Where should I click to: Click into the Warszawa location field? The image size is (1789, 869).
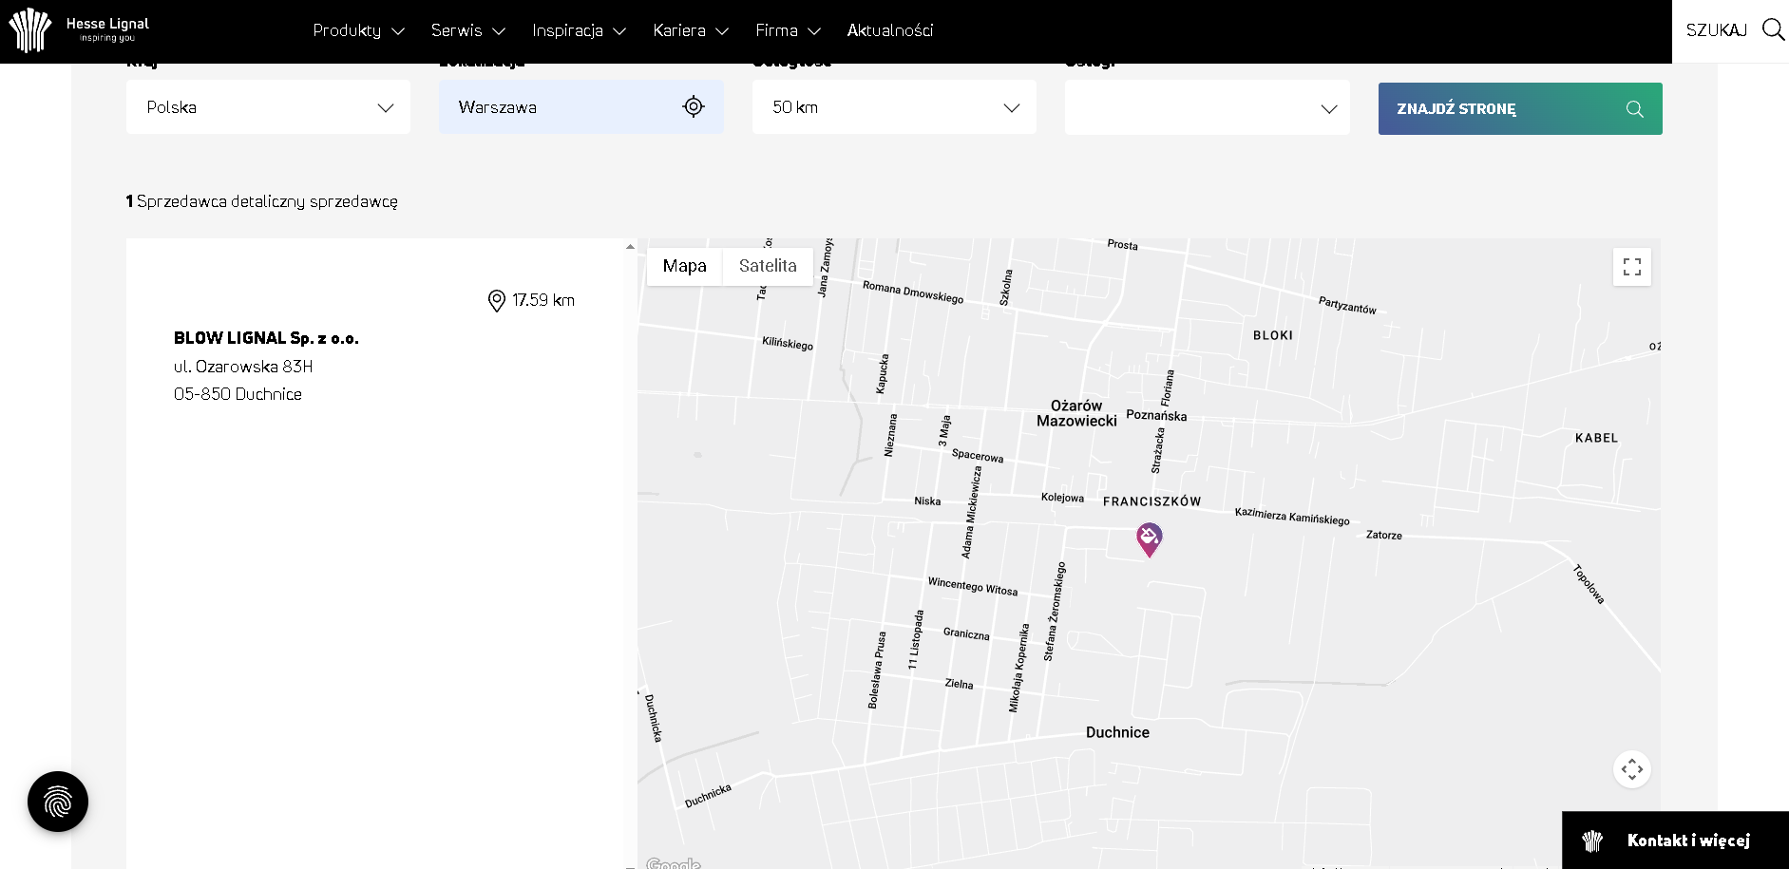point(561,107)
